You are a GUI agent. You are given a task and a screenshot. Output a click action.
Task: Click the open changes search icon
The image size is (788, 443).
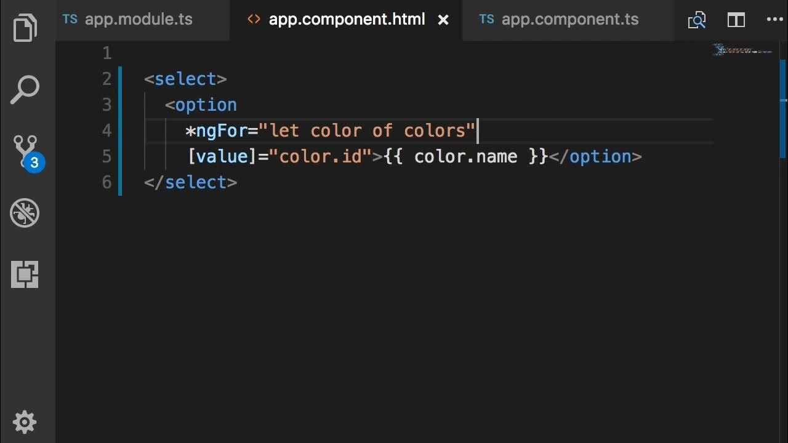(696, 20)
